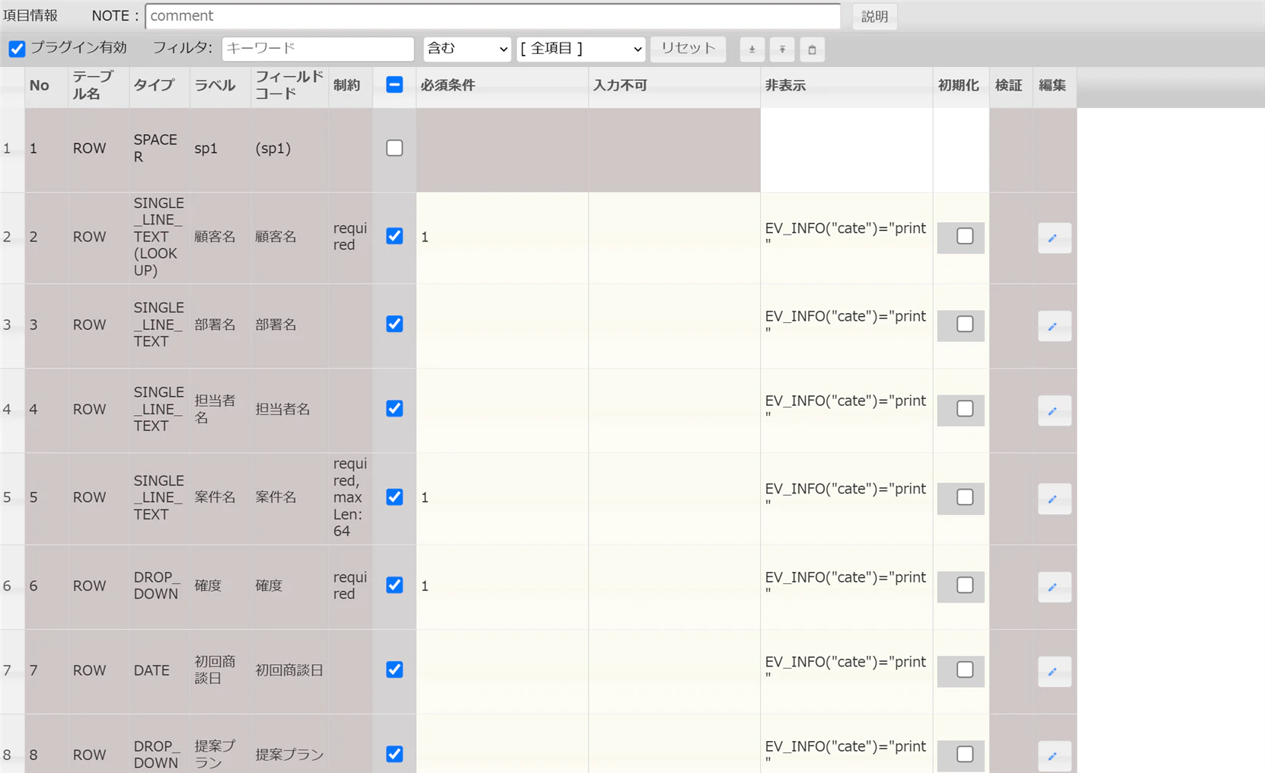The image size is (1265, 773).
Task: Click the 非表示 column header
Action: click(x=846, y=86)
